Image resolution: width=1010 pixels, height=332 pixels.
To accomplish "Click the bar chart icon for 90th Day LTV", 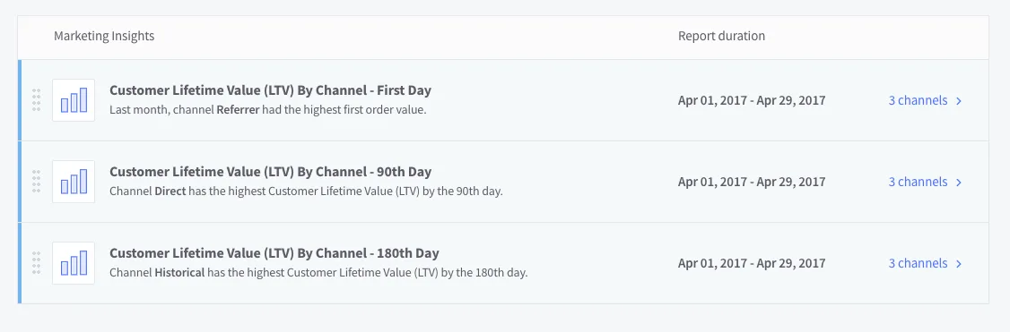I will pyautogui.click(x=74, y=182).
